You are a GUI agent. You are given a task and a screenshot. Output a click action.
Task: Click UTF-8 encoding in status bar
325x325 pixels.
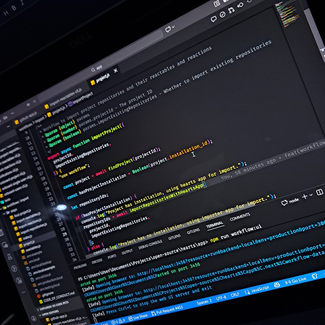point(221,298)
